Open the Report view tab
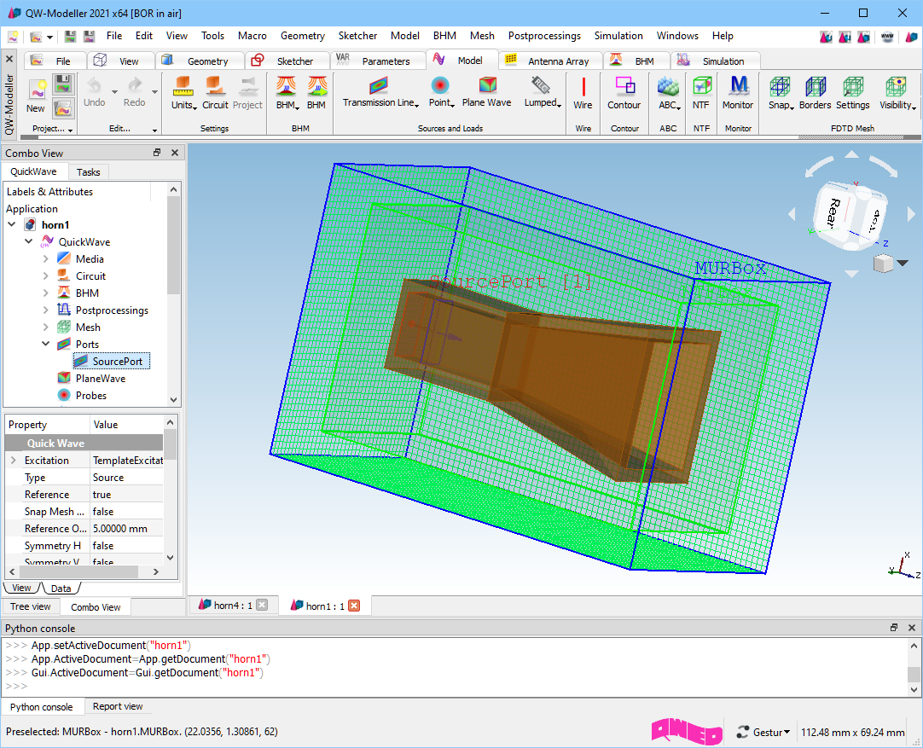This screenshot has height=748, width=923. (118, 706)
